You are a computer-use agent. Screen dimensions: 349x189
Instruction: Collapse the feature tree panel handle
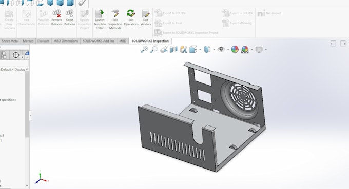point(30,116)
